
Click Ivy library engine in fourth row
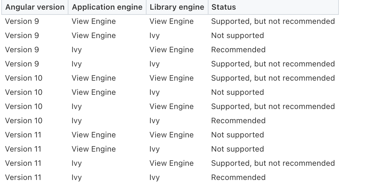click(x=155, y=64)
